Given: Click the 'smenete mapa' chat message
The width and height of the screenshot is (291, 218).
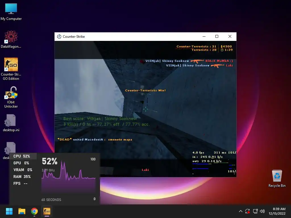Looking at the screenshot, I should (x=120, y=140).
